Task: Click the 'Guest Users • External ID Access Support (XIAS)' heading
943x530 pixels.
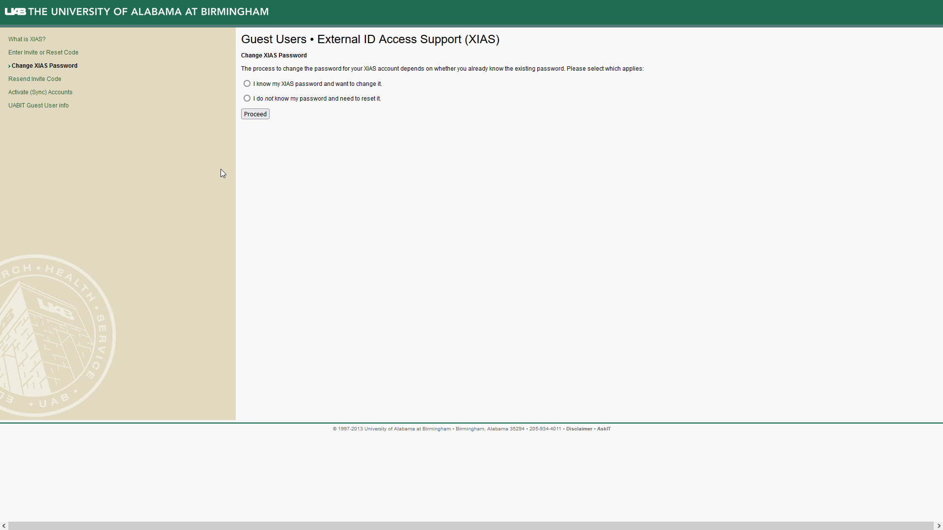Action: [x=370, y=39]
